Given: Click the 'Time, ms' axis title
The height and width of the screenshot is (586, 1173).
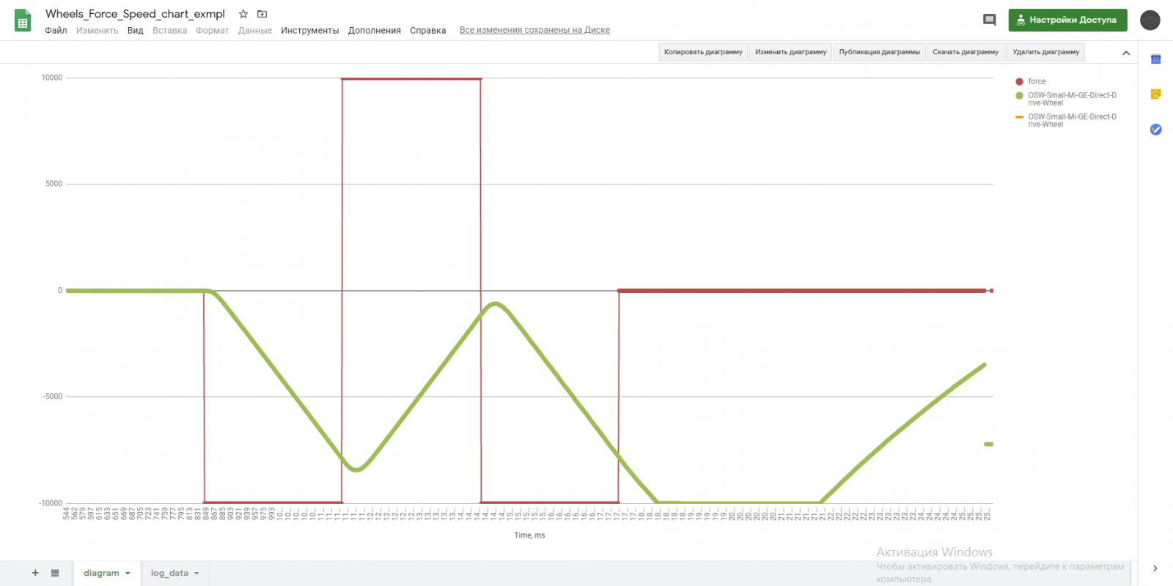Looking at the screenshot, I should (x=529, y=535).
